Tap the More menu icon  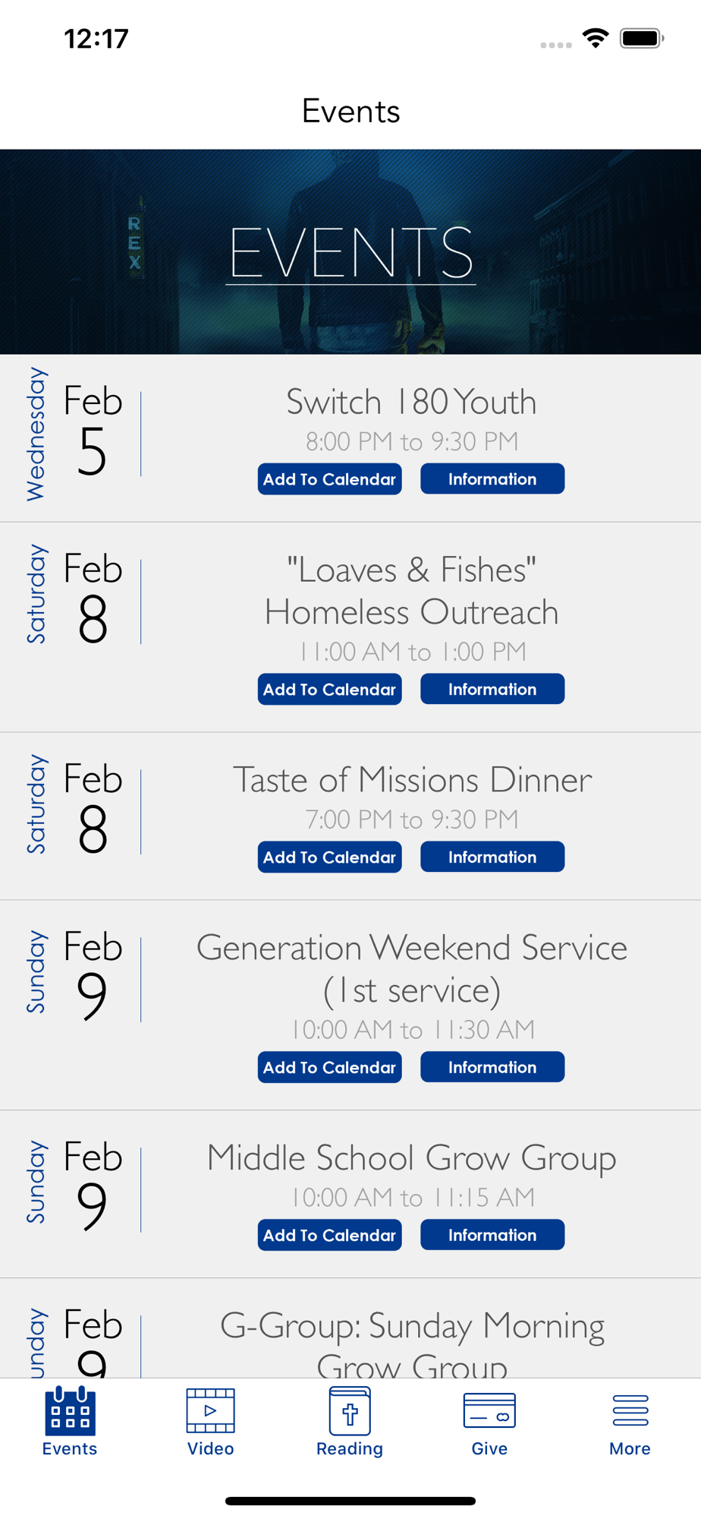point(630,1410)
